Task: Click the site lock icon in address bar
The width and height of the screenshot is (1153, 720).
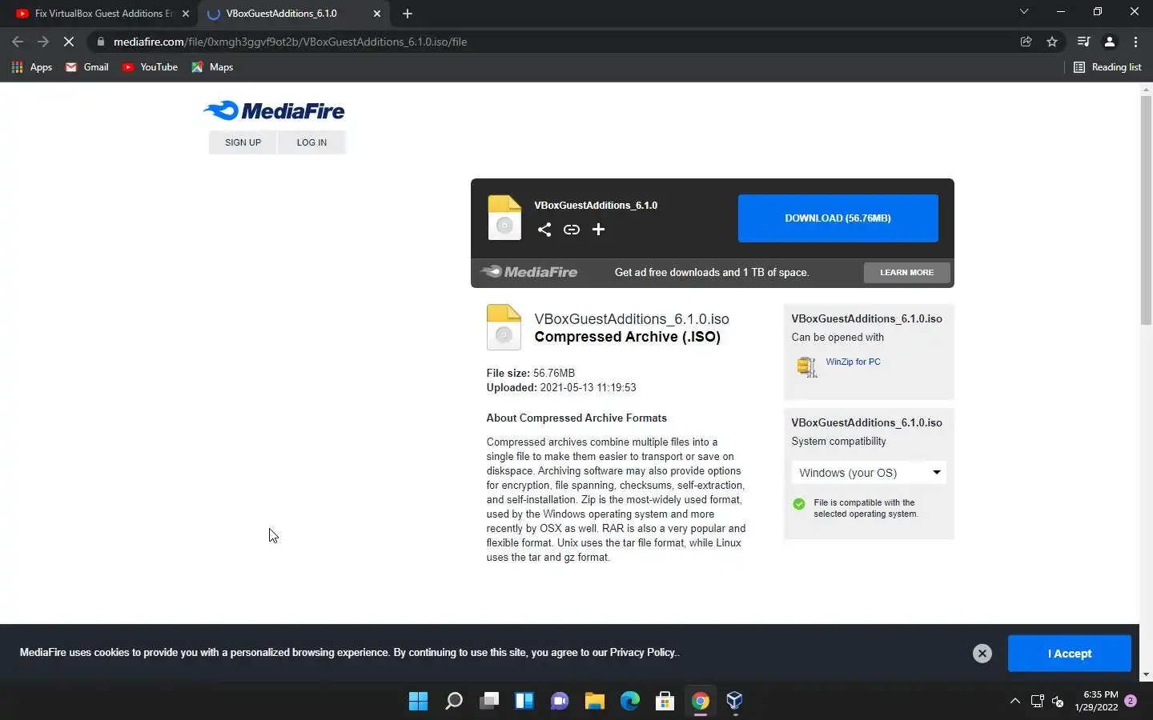Action: click(100, 42)
